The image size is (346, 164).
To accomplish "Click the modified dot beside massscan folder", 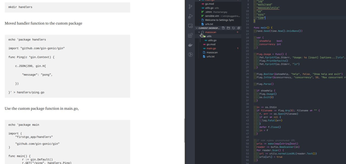I will pos(238,32).
